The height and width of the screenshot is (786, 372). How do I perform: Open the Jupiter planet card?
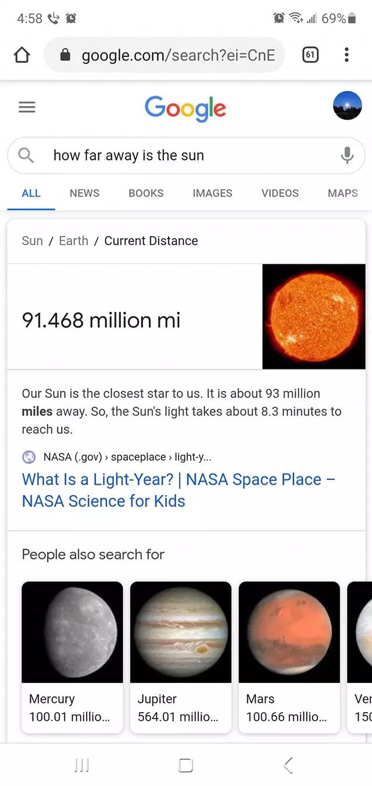(x=181, y=656)
